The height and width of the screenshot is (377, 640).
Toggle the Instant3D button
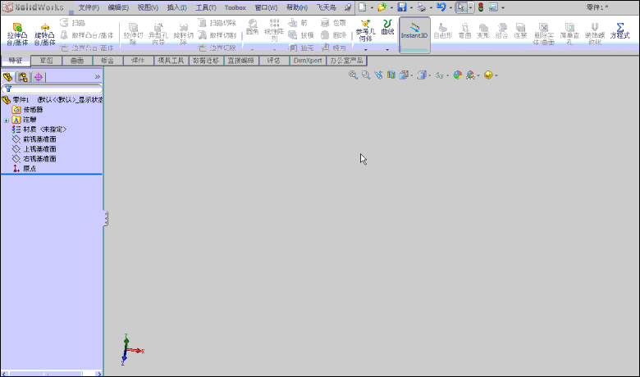[414, 34]
